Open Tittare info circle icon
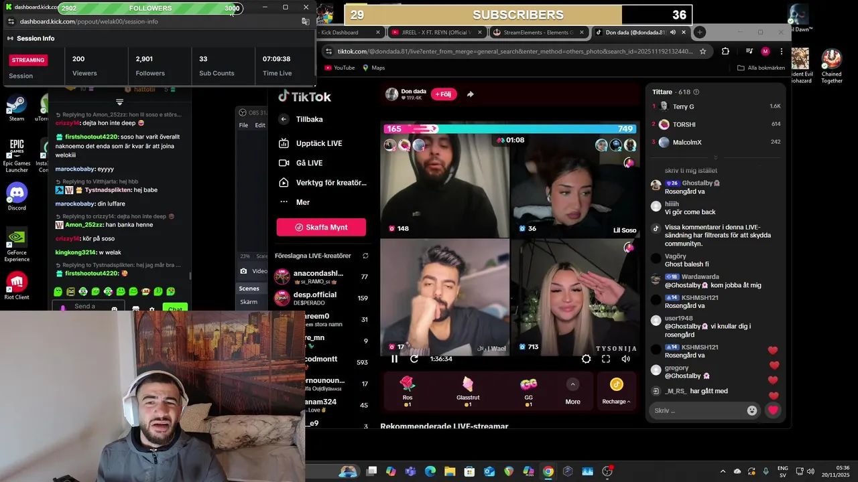 (696, 92)
